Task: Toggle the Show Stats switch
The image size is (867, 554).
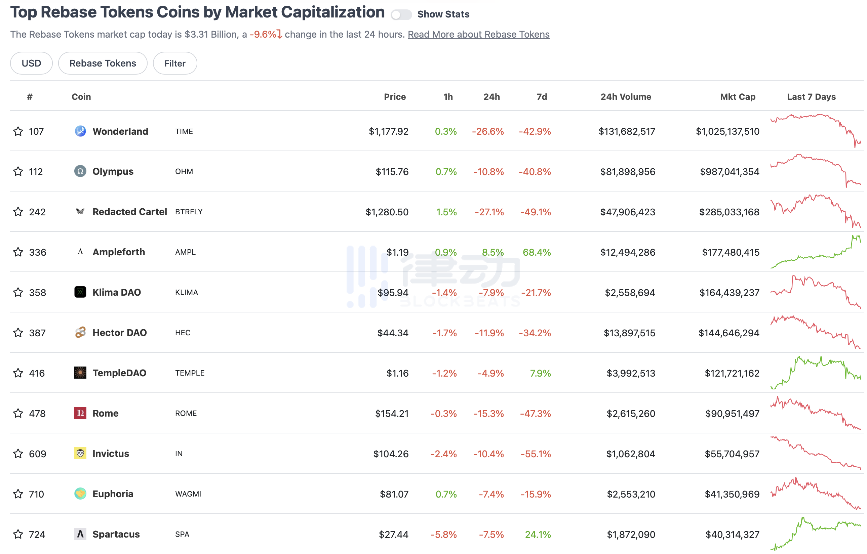Action: click(401, 14)
